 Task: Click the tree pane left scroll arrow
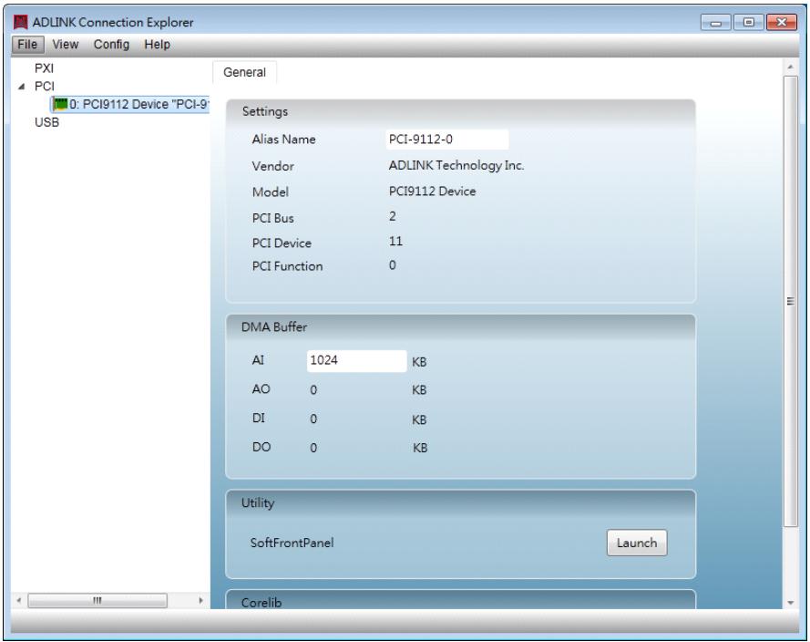click(x=18, y=601)
